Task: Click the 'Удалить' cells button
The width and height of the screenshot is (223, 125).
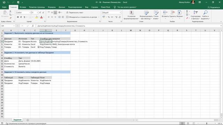Action: pos(173,15)
